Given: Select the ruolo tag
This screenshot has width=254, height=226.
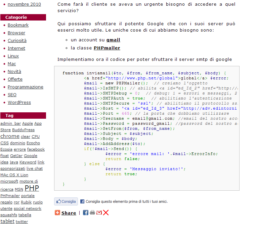Looking at the screenshot, I should tap(38, 202).
